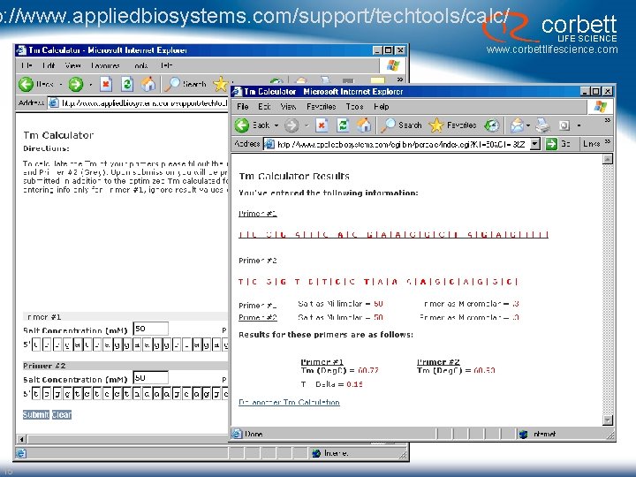Click the Internet zone globe in the rear status bar
Screen dimensions: 636x477
coord(316,453)
